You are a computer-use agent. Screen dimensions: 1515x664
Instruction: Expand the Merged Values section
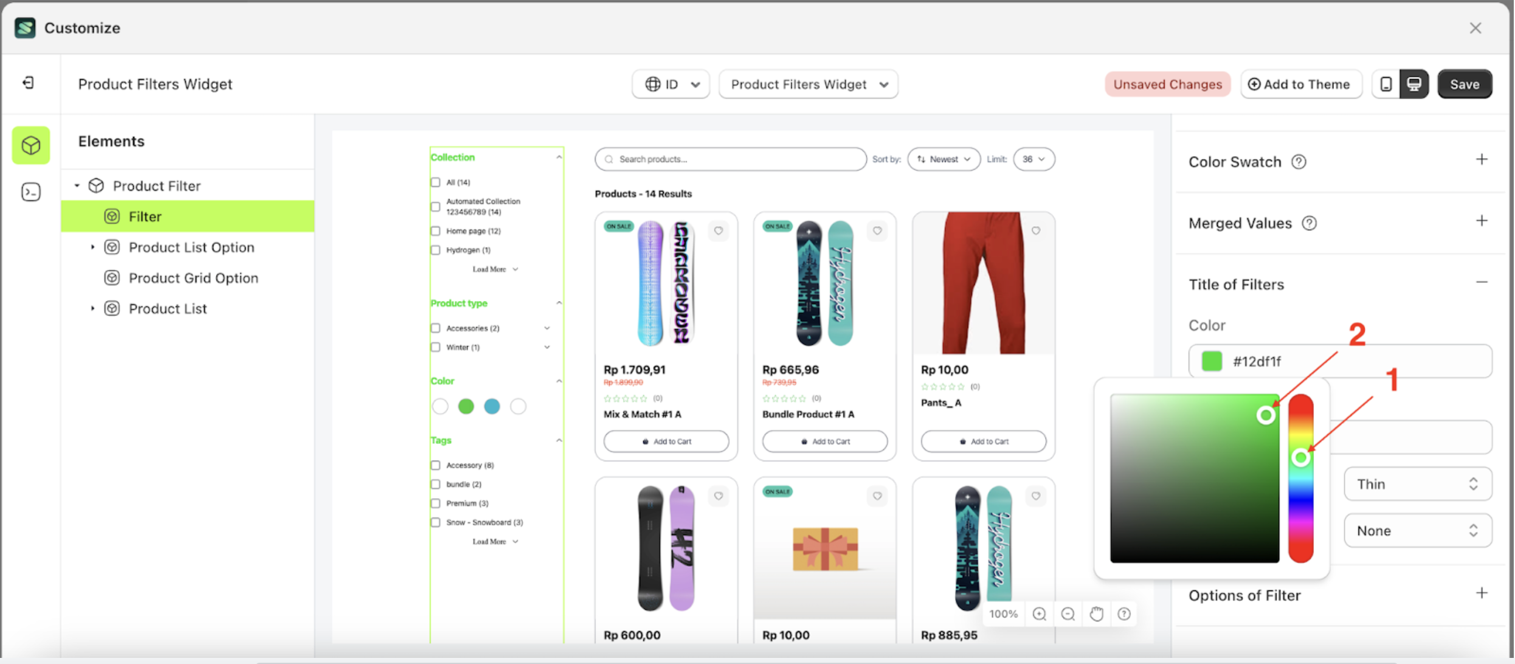pos(1482,221)
